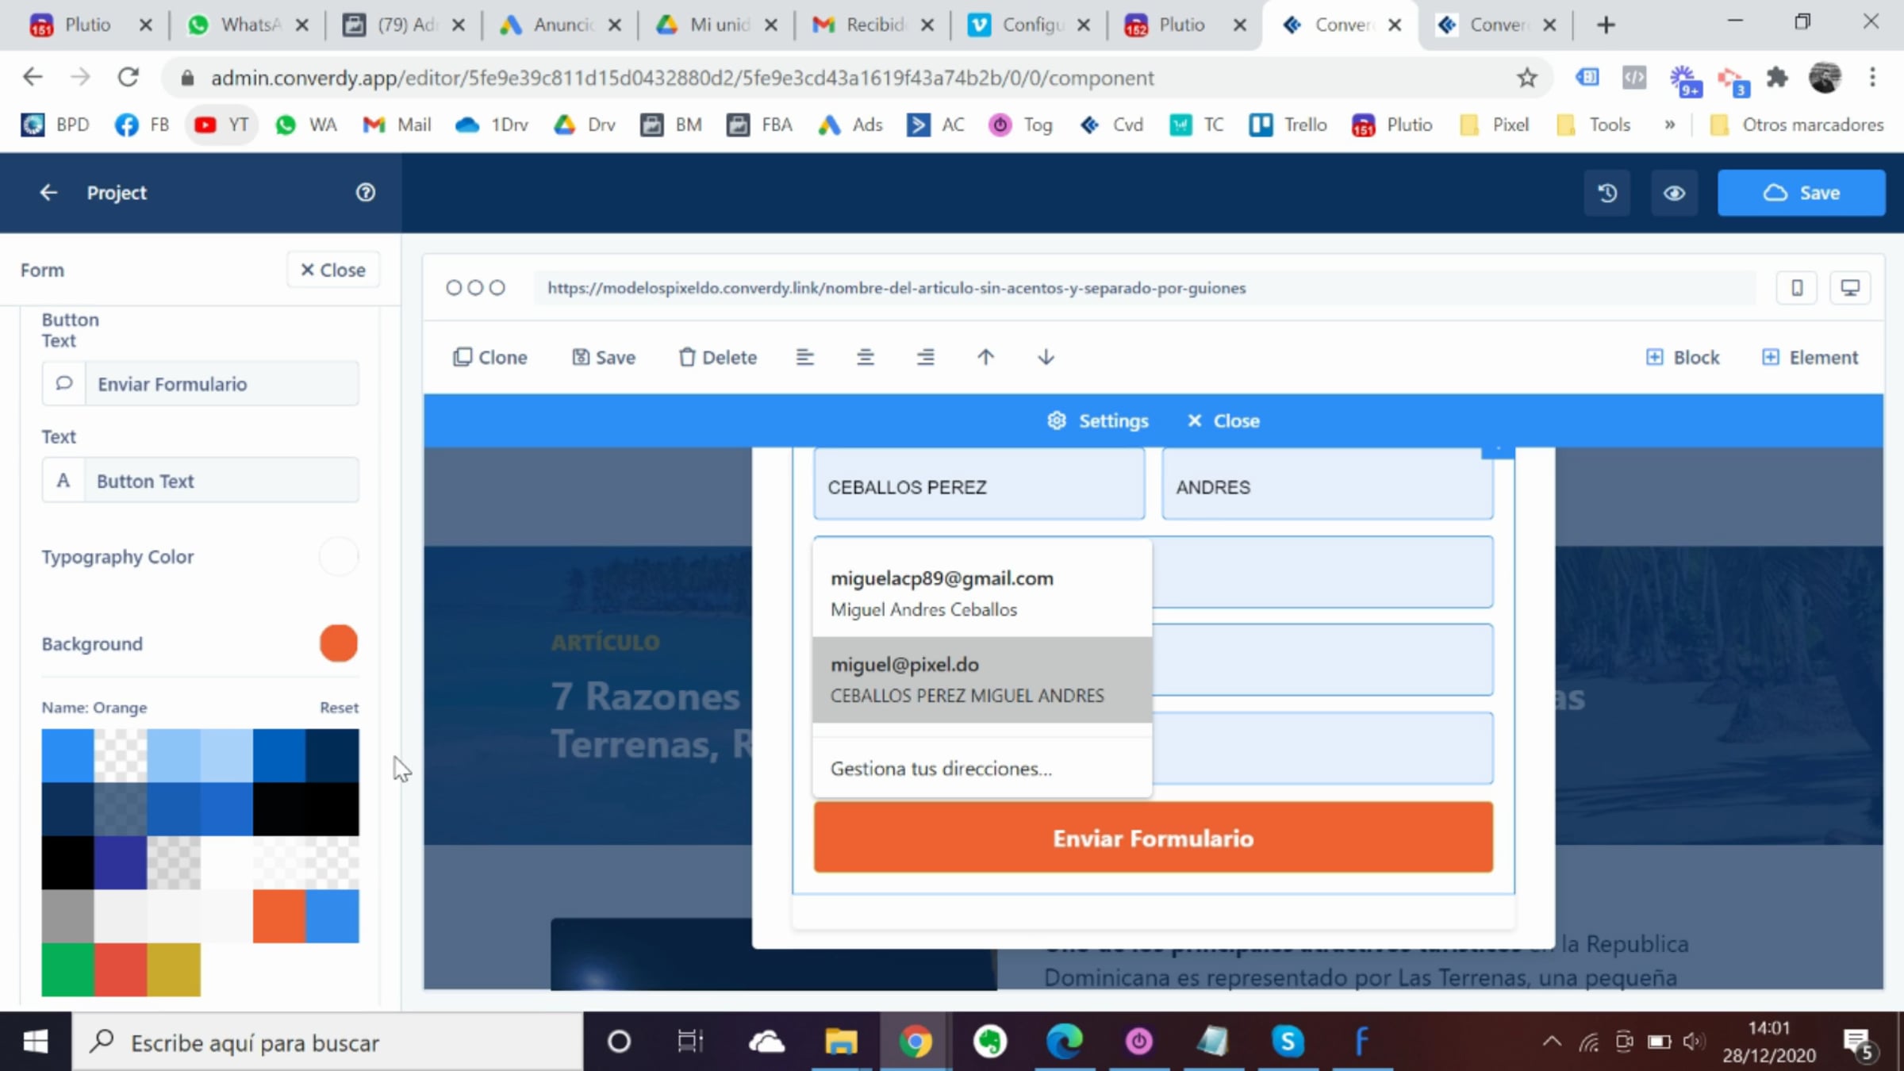This screenshot has height=1071, width=1904.
Task: Open the help question mark icon
Action: [365, 193]
